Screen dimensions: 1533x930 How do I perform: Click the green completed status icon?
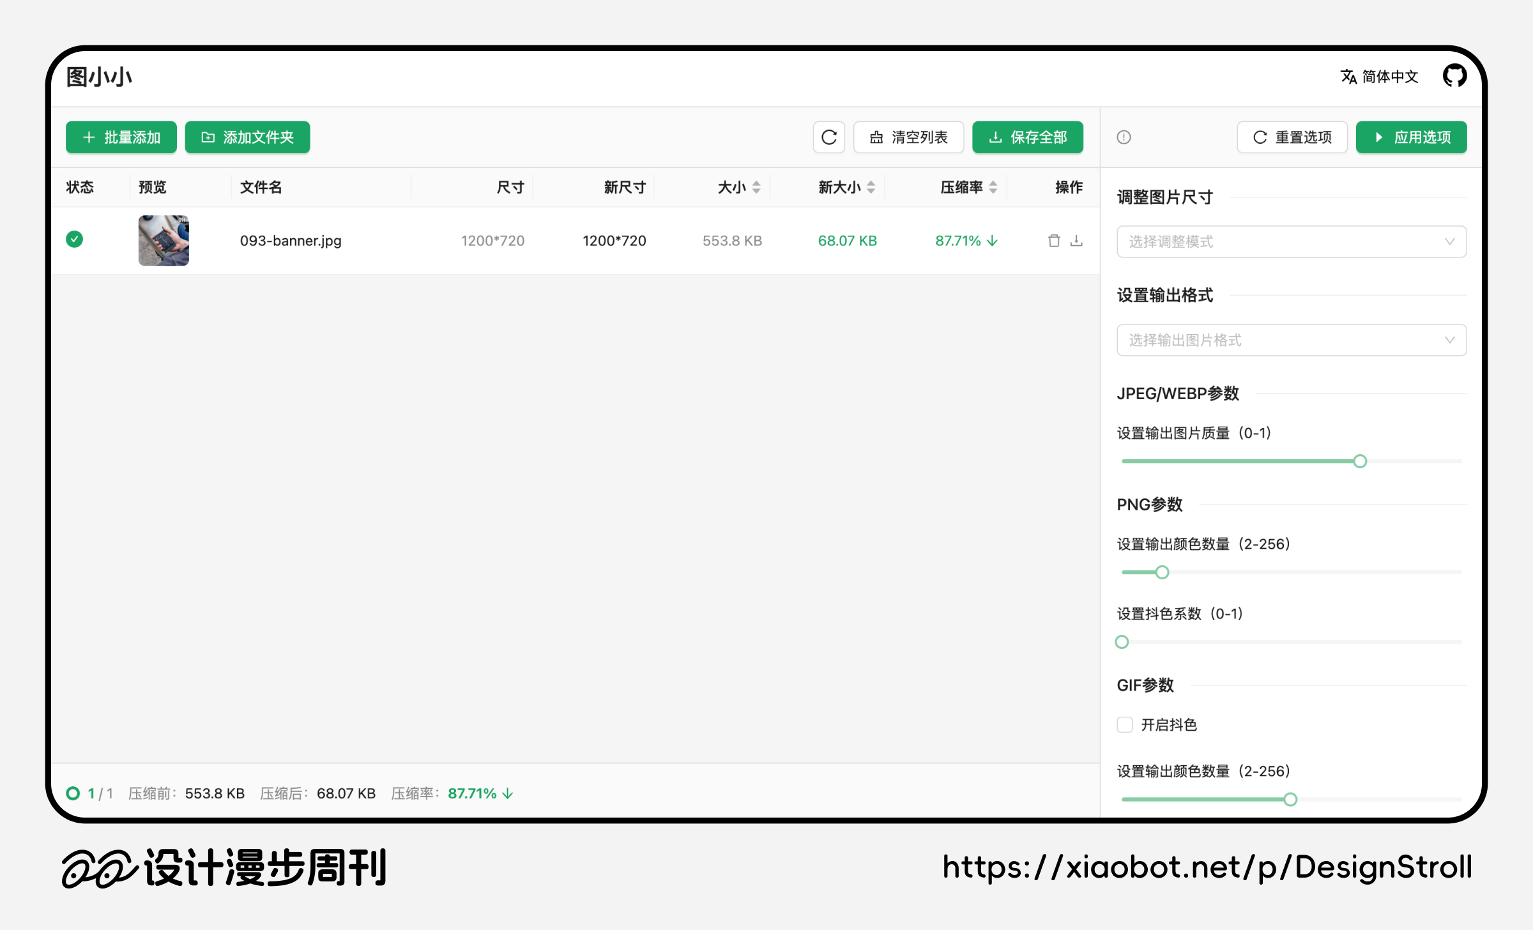point(75,240)
